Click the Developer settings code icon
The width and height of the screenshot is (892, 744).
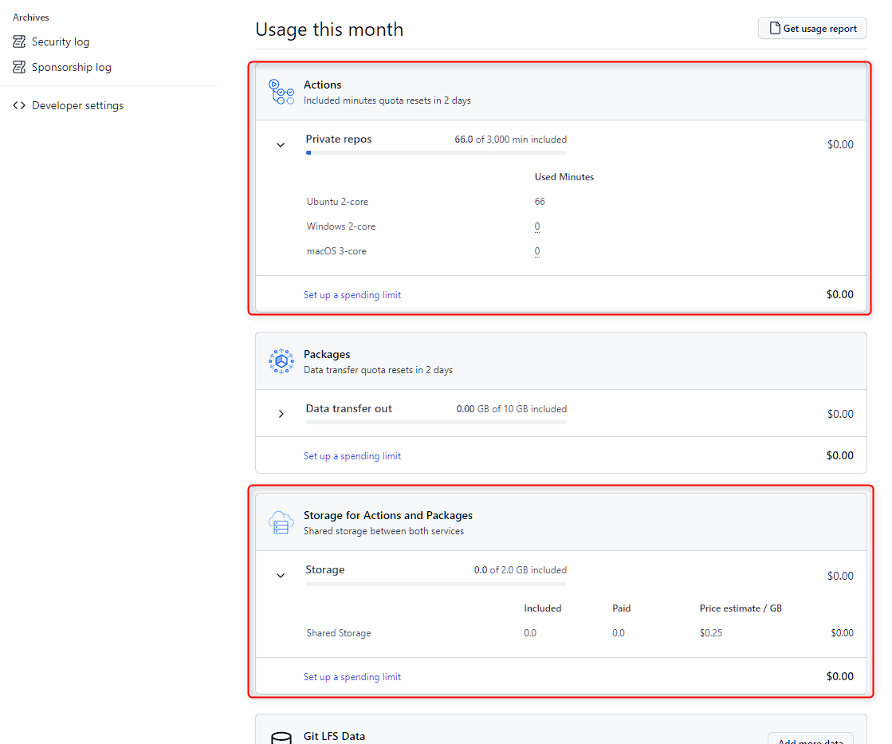(x=18, y=104)
